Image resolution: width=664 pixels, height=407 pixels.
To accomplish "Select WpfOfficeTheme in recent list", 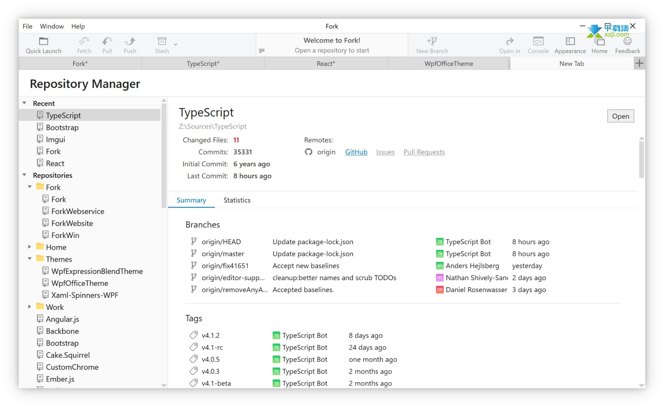I will 80,283.
